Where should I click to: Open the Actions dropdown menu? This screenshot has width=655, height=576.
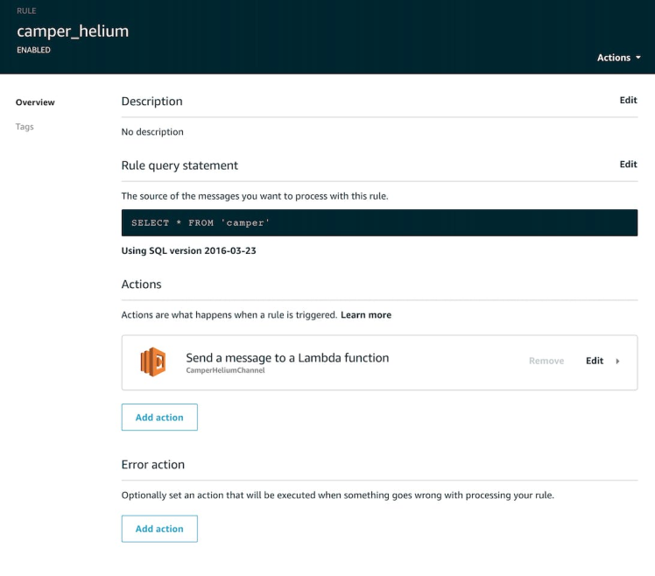point(618,58)
